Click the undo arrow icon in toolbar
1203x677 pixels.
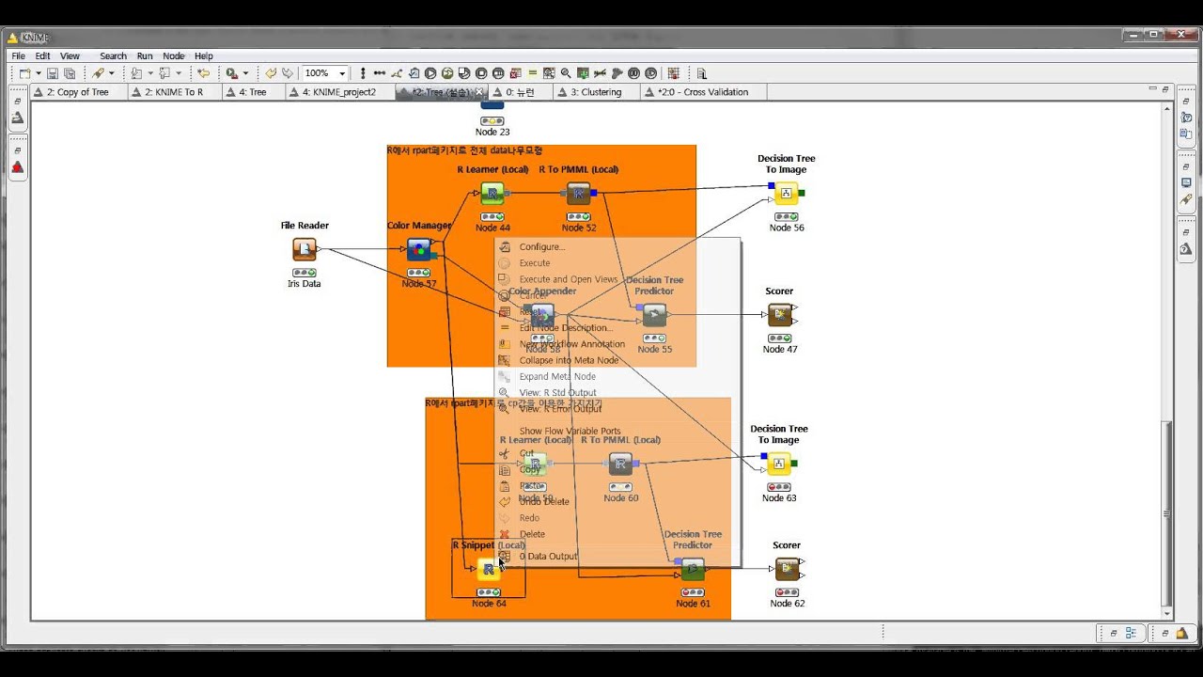272,73
